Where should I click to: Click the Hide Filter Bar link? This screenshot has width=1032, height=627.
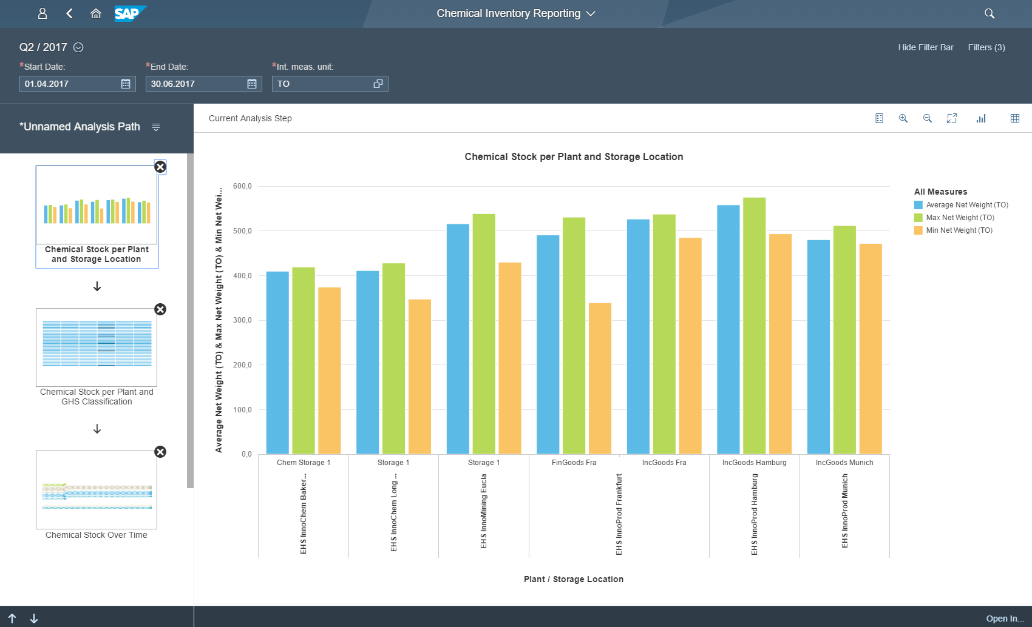925,47
